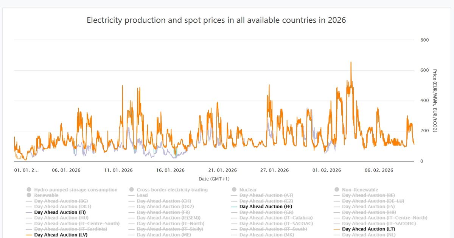
Task: Toggle the Hydro pumped storage consumption legend icon
Action: (x=29, y=190)
